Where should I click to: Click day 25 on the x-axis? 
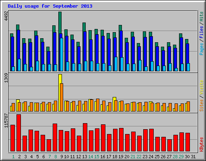click(x=157, y=157)
